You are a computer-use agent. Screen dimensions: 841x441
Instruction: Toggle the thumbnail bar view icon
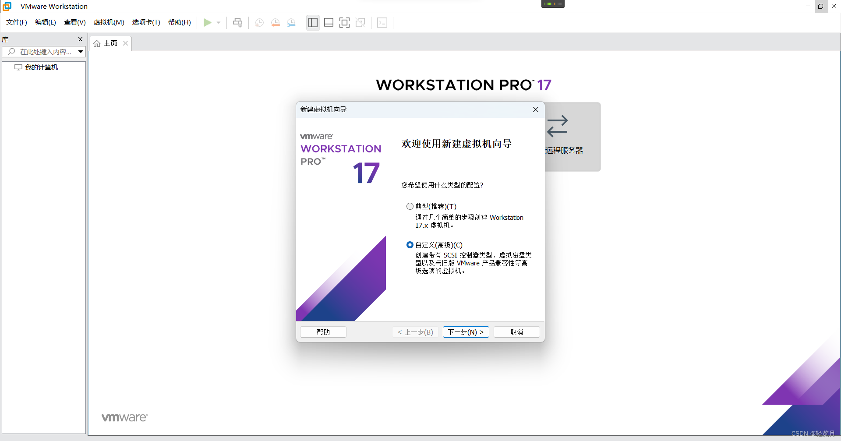329,22
